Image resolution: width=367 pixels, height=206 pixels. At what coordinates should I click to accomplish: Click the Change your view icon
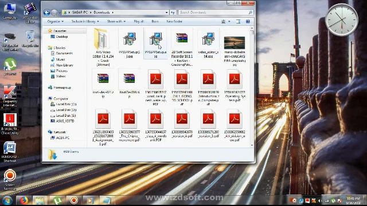tap(224, 22)
